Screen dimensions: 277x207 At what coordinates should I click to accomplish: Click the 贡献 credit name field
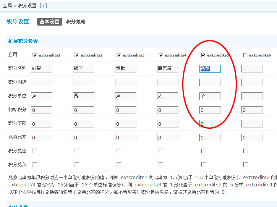(x=126, y=68)
